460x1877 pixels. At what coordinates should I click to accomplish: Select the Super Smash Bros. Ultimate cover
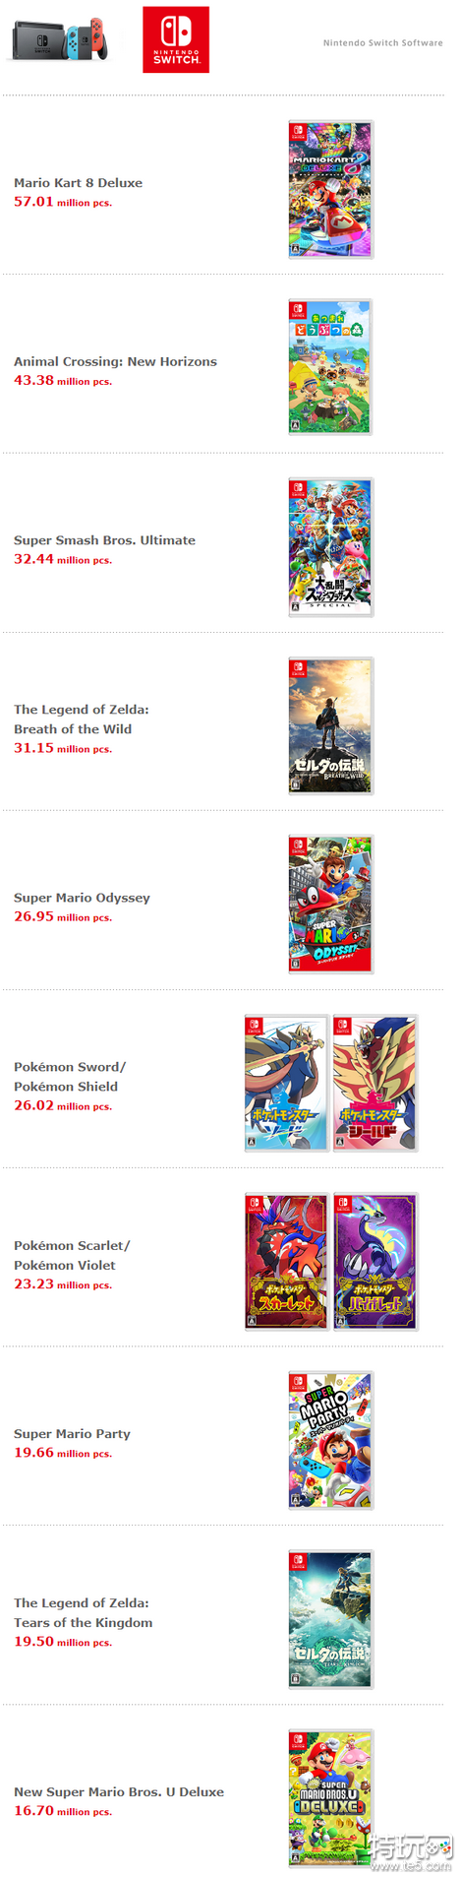(330, 547)
